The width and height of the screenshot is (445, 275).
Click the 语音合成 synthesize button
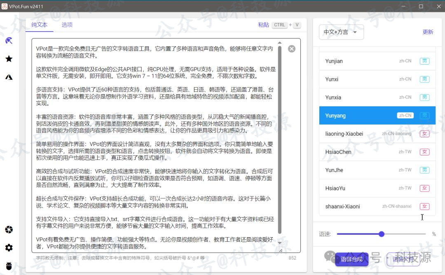pos(351,259)
